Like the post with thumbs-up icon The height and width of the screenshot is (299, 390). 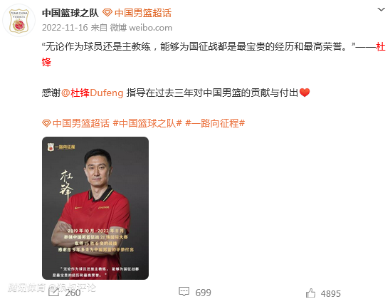click(310, 293)
